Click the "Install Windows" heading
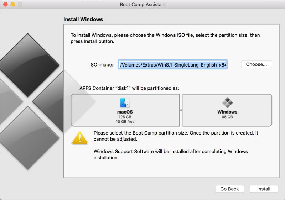The image size is (285, 200). (x=83, y=19)
